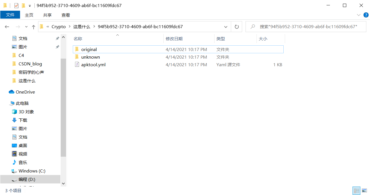Open 文档 pinned in Quick Access
The image size is (370, 195).
pyautogui.click(x=23, y=38)
